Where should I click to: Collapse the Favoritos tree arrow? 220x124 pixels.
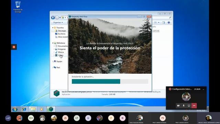tap(53, 28)
